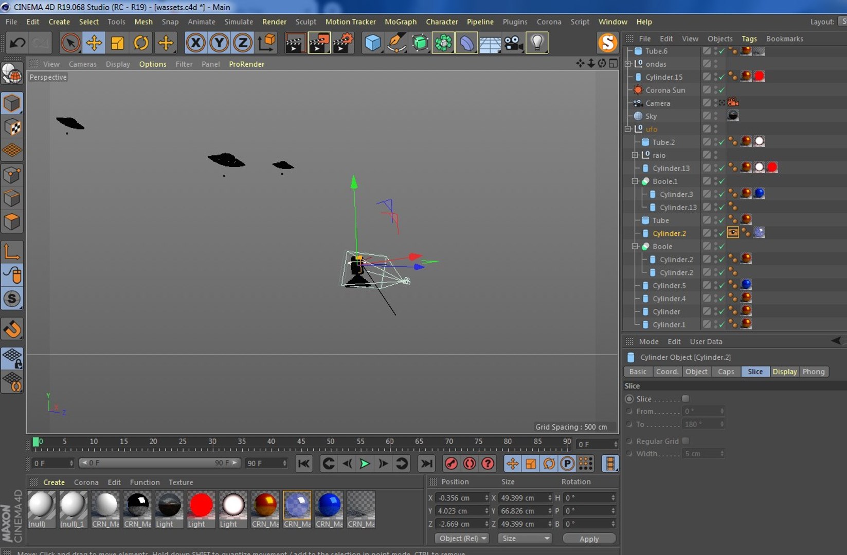Enable Axis mode L icon
This screenshot has height=555, width=847.
(12, 251)
